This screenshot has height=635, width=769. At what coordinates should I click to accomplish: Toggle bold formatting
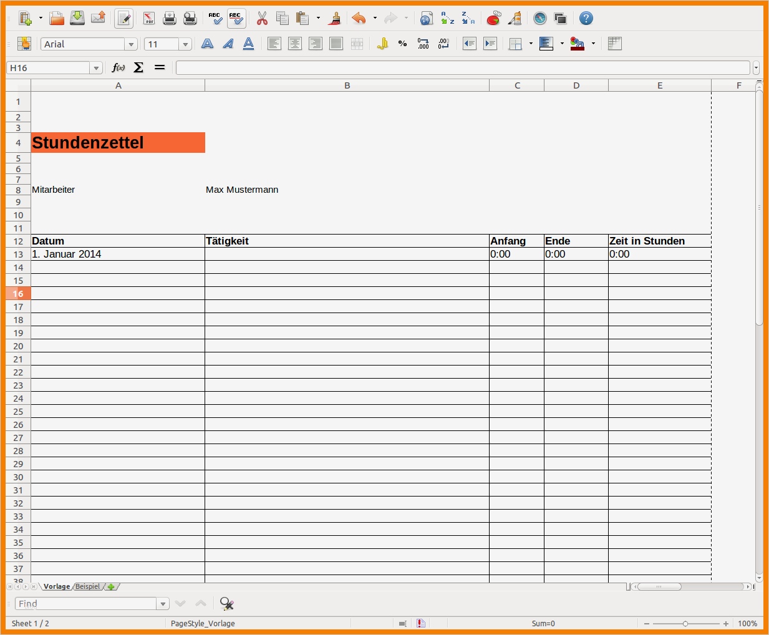click(x=207, y=44)
